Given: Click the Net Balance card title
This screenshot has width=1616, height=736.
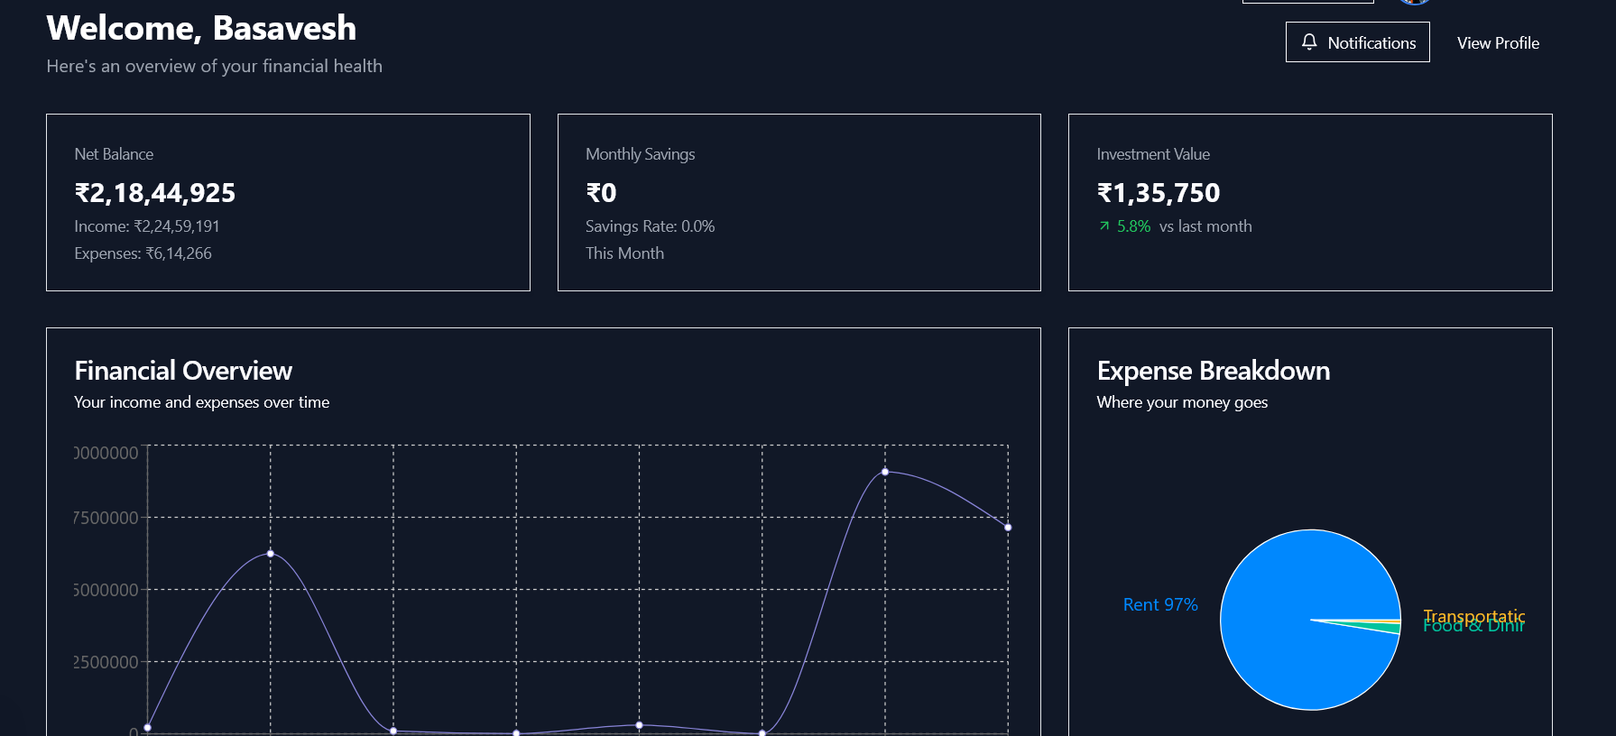Looking at the screenshot, I should click(114, 154).
